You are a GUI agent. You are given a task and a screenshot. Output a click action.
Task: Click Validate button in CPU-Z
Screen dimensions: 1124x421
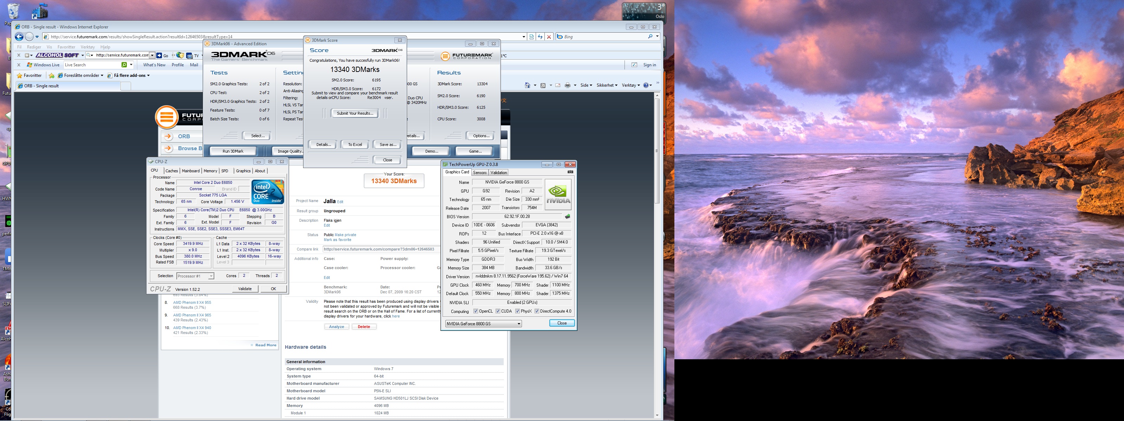point(245,289)
